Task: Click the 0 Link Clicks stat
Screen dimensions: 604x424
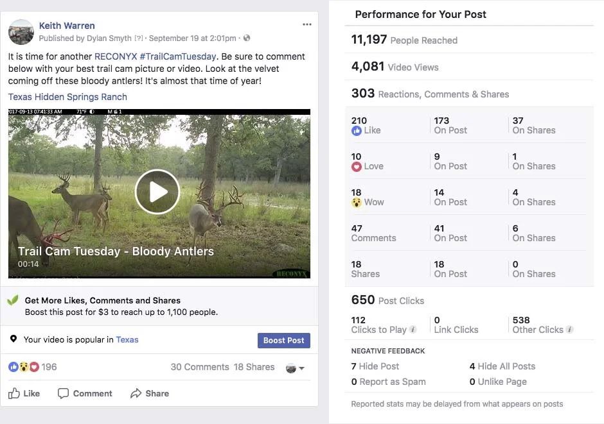Action: click(456, 325)
